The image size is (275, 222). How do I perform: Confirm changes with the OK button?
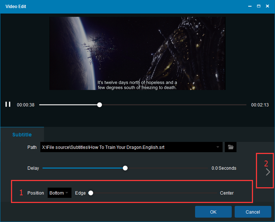click(x=213, y=212)
